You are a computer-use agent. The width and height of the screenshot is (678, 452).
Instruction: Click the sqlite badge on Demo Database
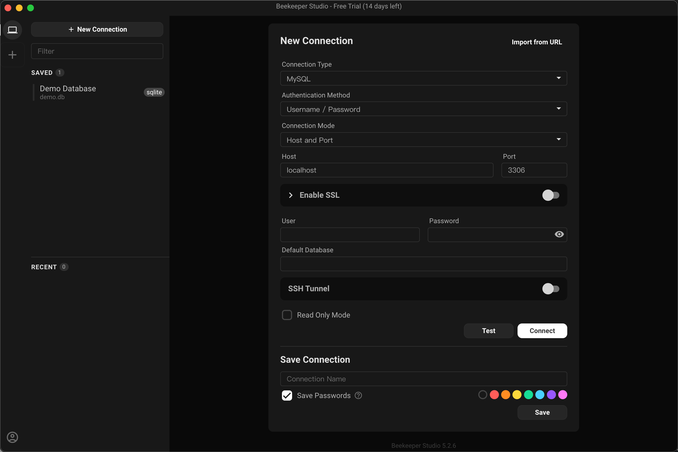(154, 92)
